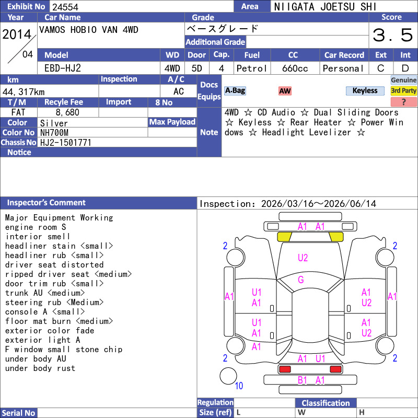This screenshot has width=418, height=418.
Task: Click the 'ripped driver seat <medium>' line
Action: pyautogui.click(x=68, y=274)
